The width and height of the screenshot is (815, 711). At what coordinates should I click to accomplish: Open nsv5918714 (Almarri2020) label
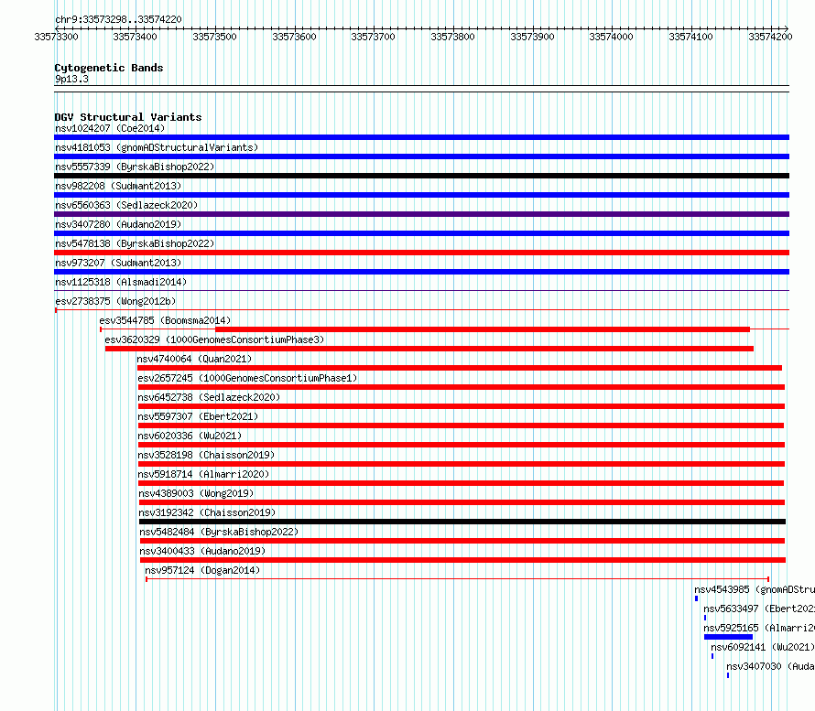pos(203,474)
